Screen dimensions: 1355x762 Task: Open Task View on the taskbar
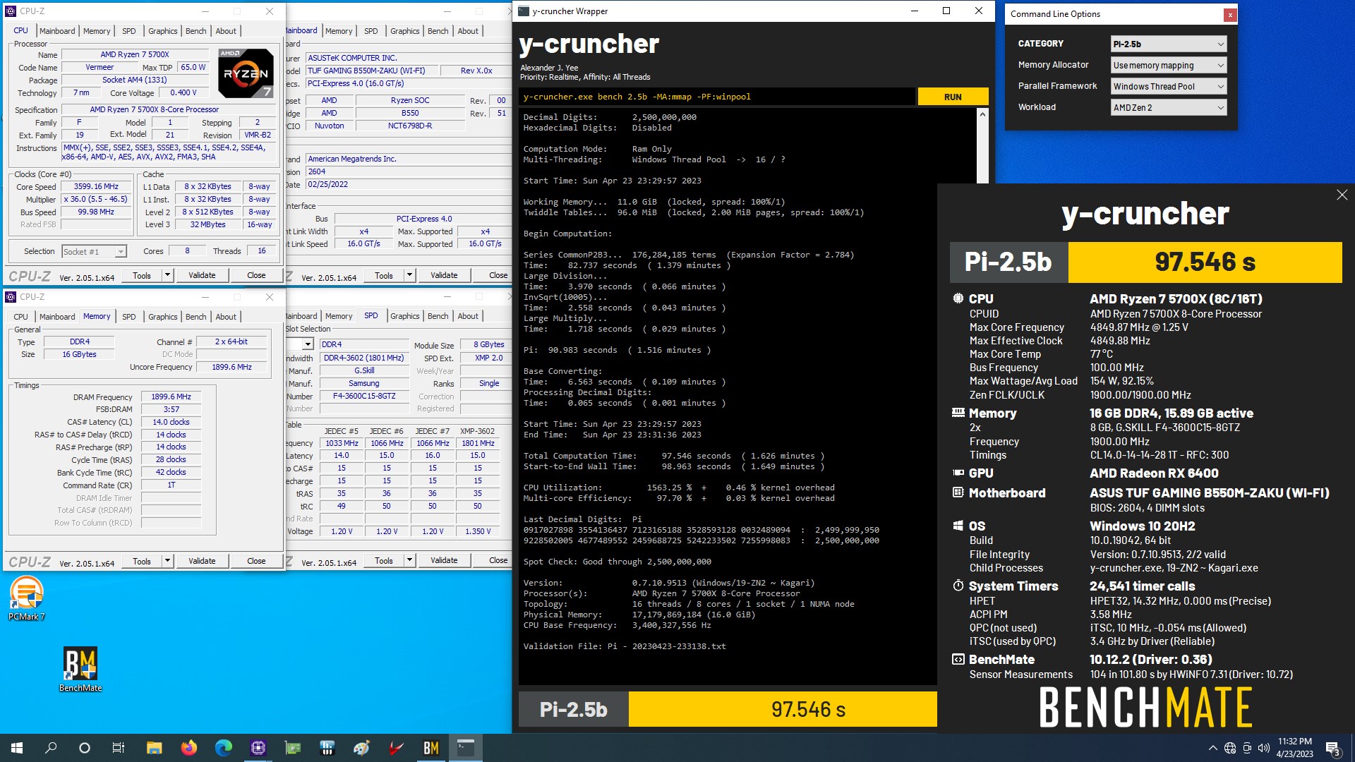tap(119, 748)
